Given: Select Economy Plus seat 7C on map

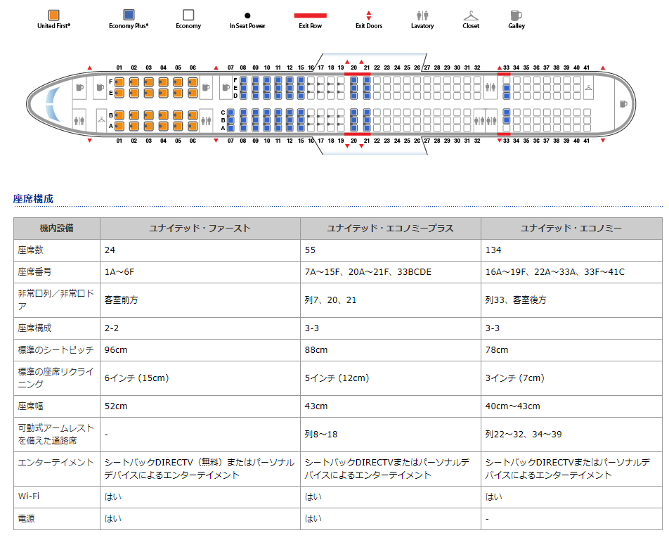Looking at the screenshot, I should (230, 112).
